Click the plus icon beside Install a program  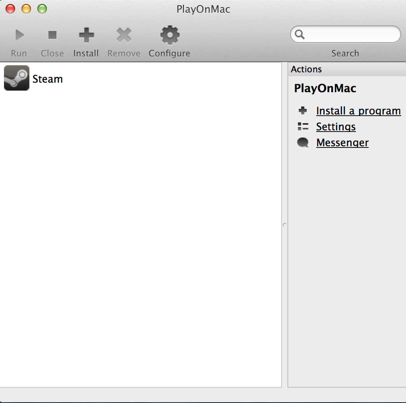point(302,110)
